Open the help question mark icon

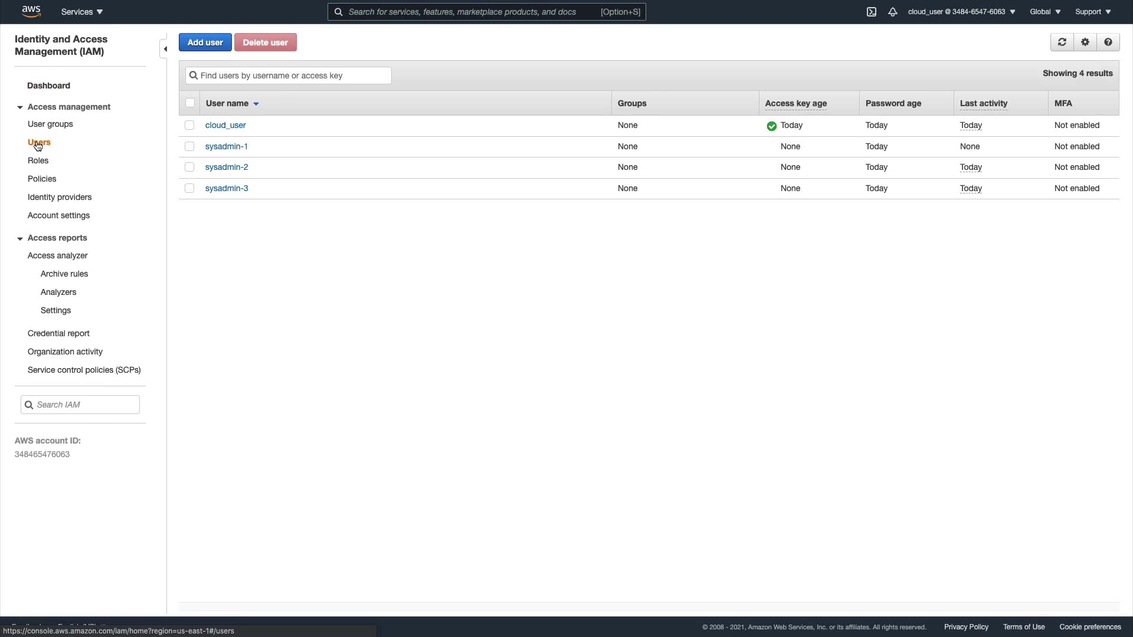coord(1108,42)
